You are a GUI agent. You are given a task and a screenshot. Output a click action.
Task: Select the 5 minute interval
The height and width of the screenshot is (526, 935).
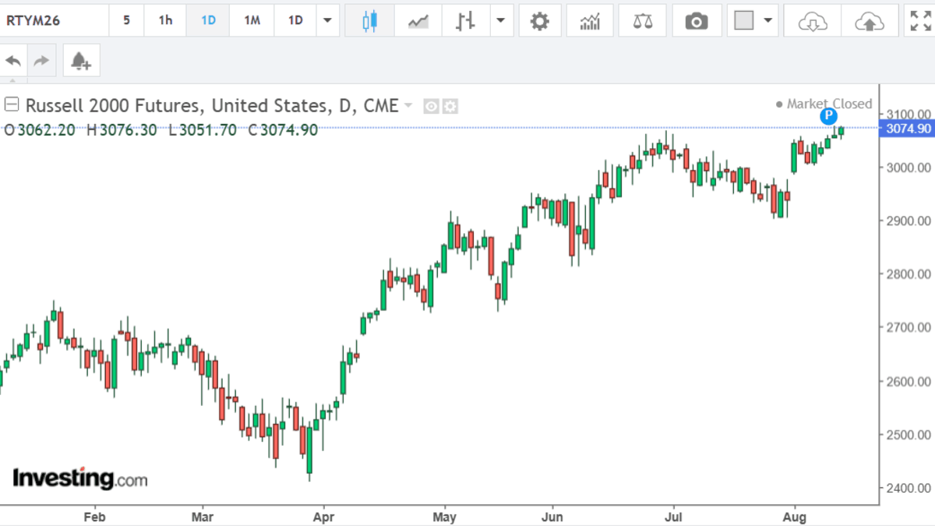pos(126,21)
